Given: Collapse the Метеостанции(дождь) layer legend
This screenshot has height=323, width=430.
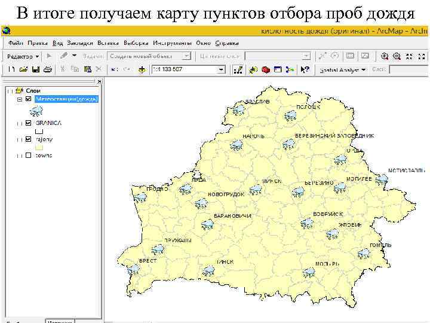Looking at the screenshot, I should (x=20, y=99).
